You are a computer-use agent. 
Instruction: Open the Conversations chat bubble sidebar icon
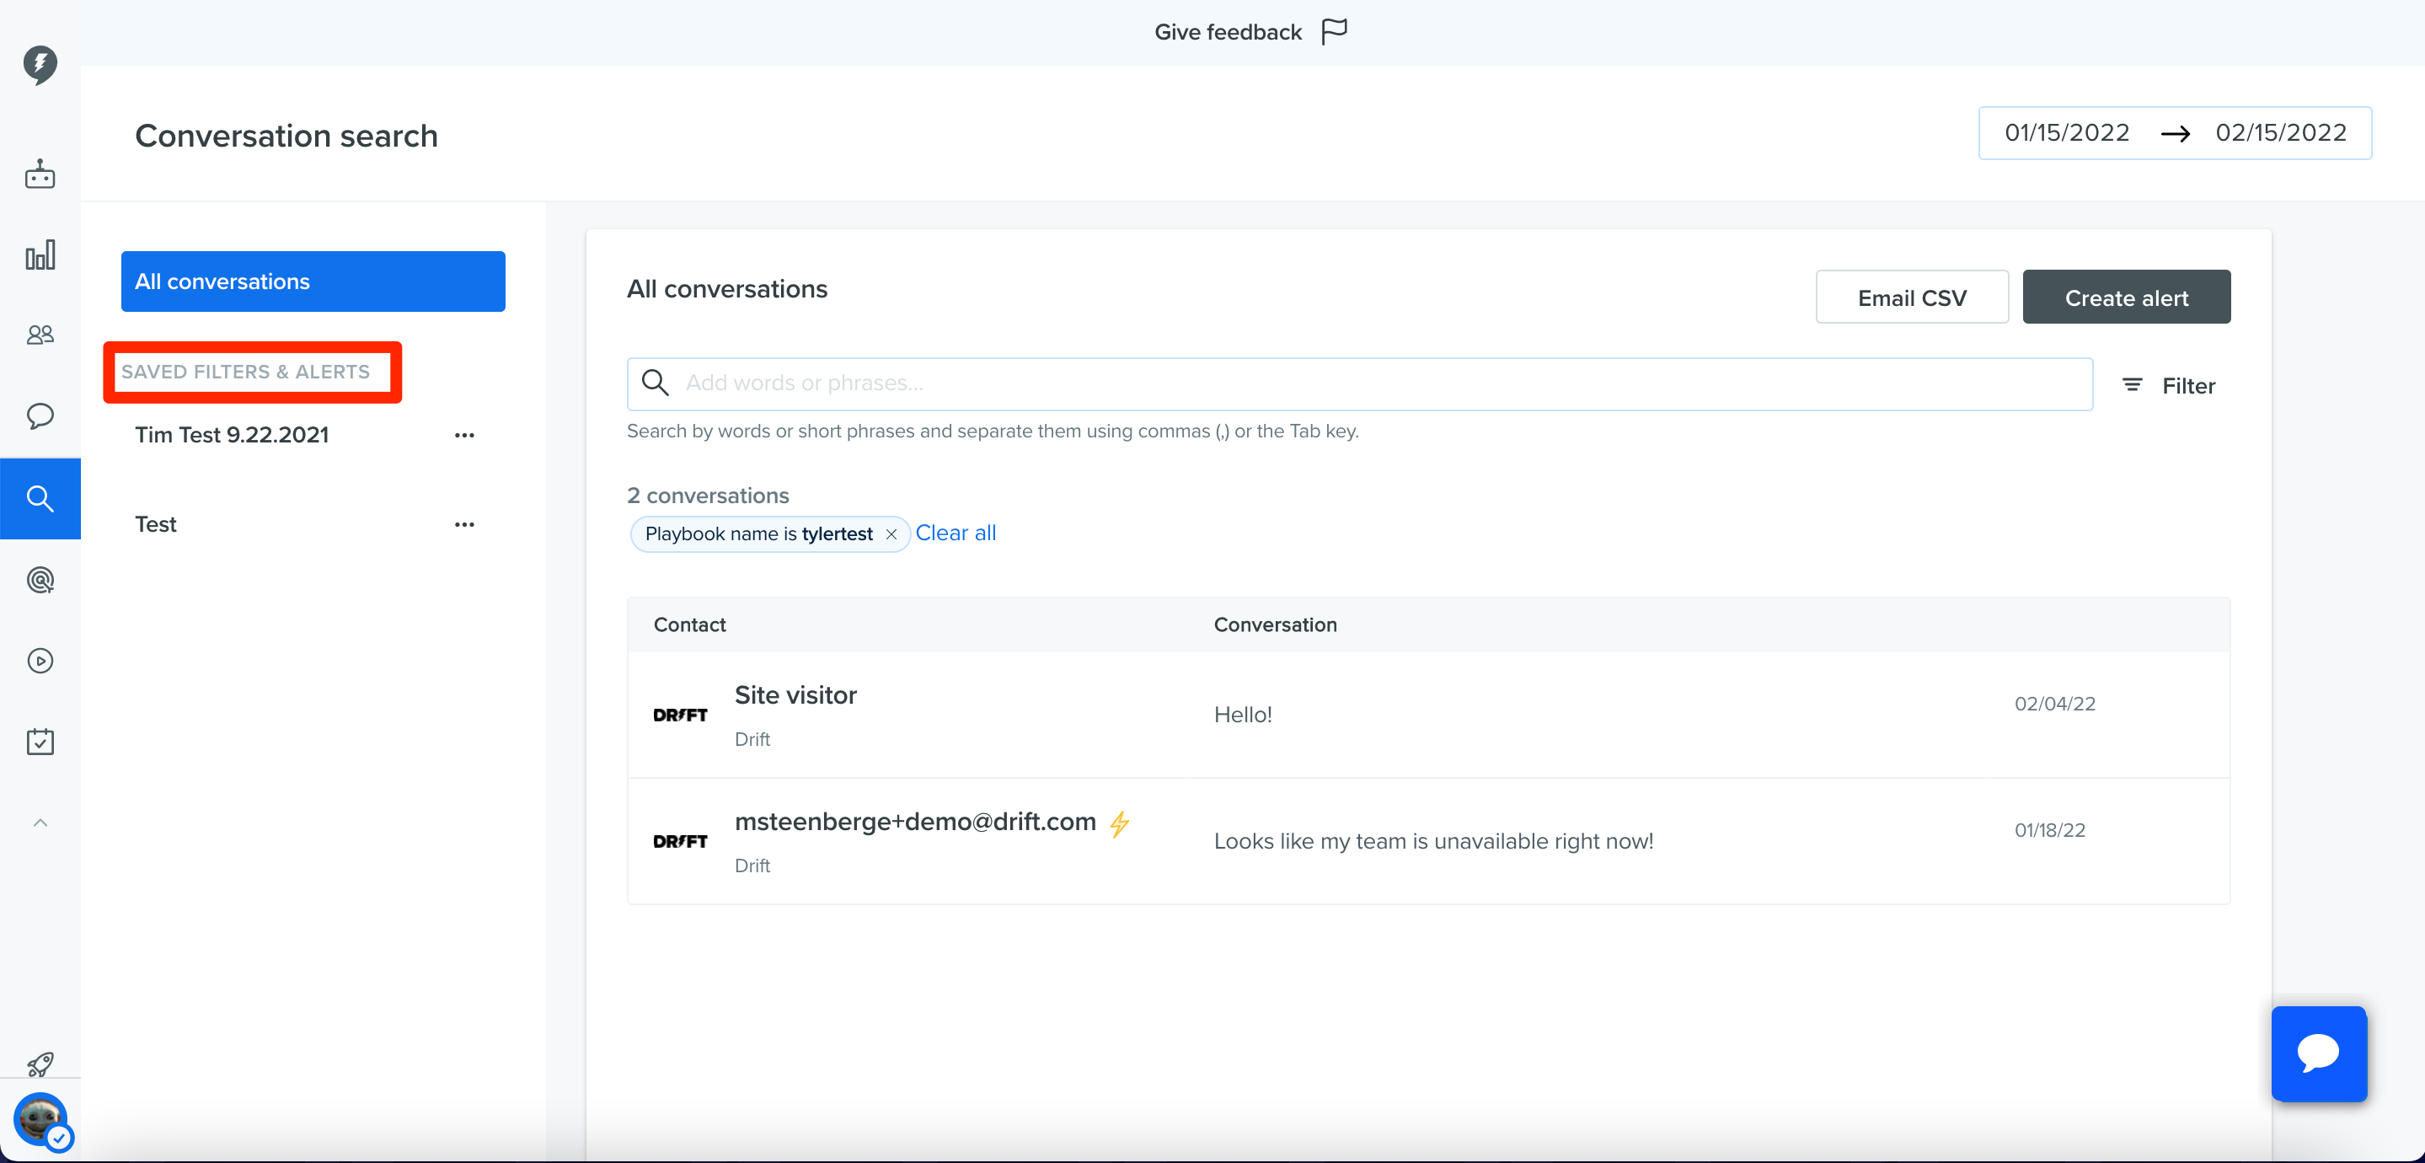(x=40, y=415)
